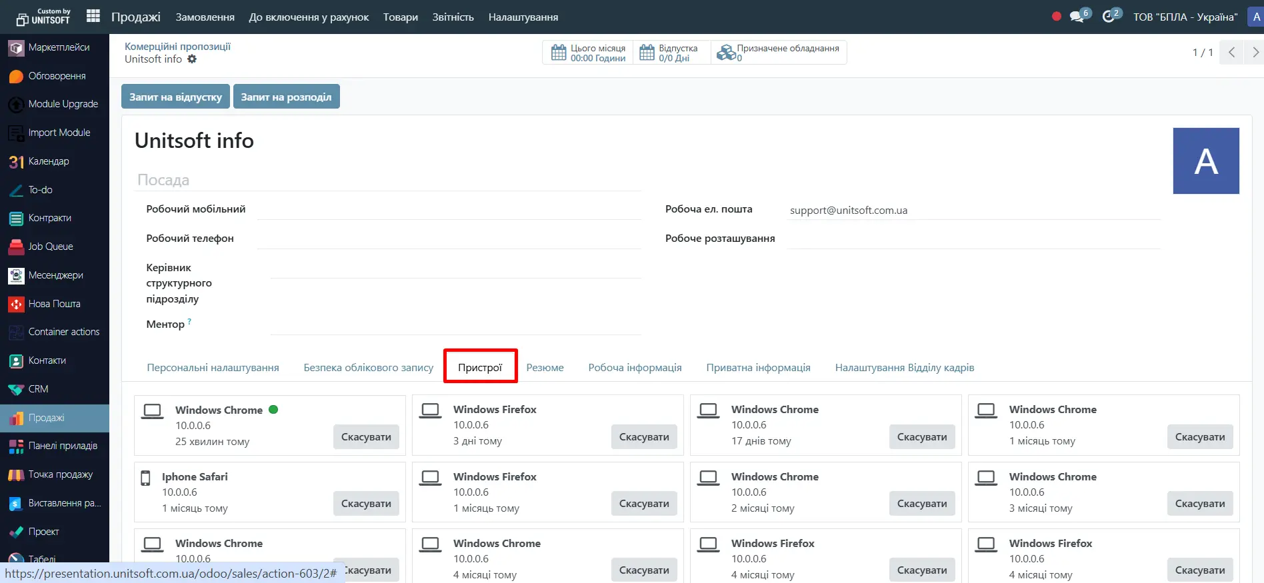Viewport: 1264px width, 583px height.
Task: Open the apps grid menu icon
Action: coord(93,16)
